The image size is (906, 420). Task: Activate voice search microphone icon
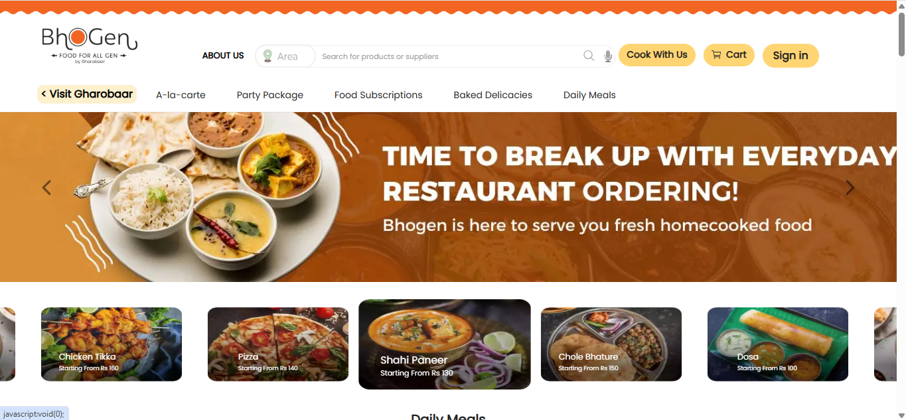pyautogui.click(x=608, y=56)
